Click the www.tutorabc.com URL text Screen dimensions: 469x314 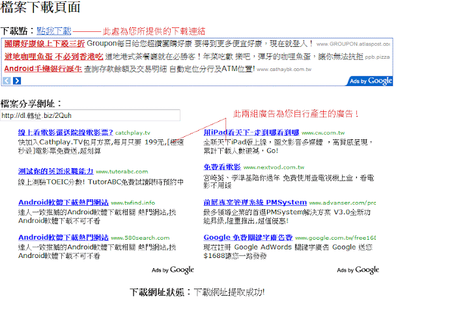click(122, 171)
